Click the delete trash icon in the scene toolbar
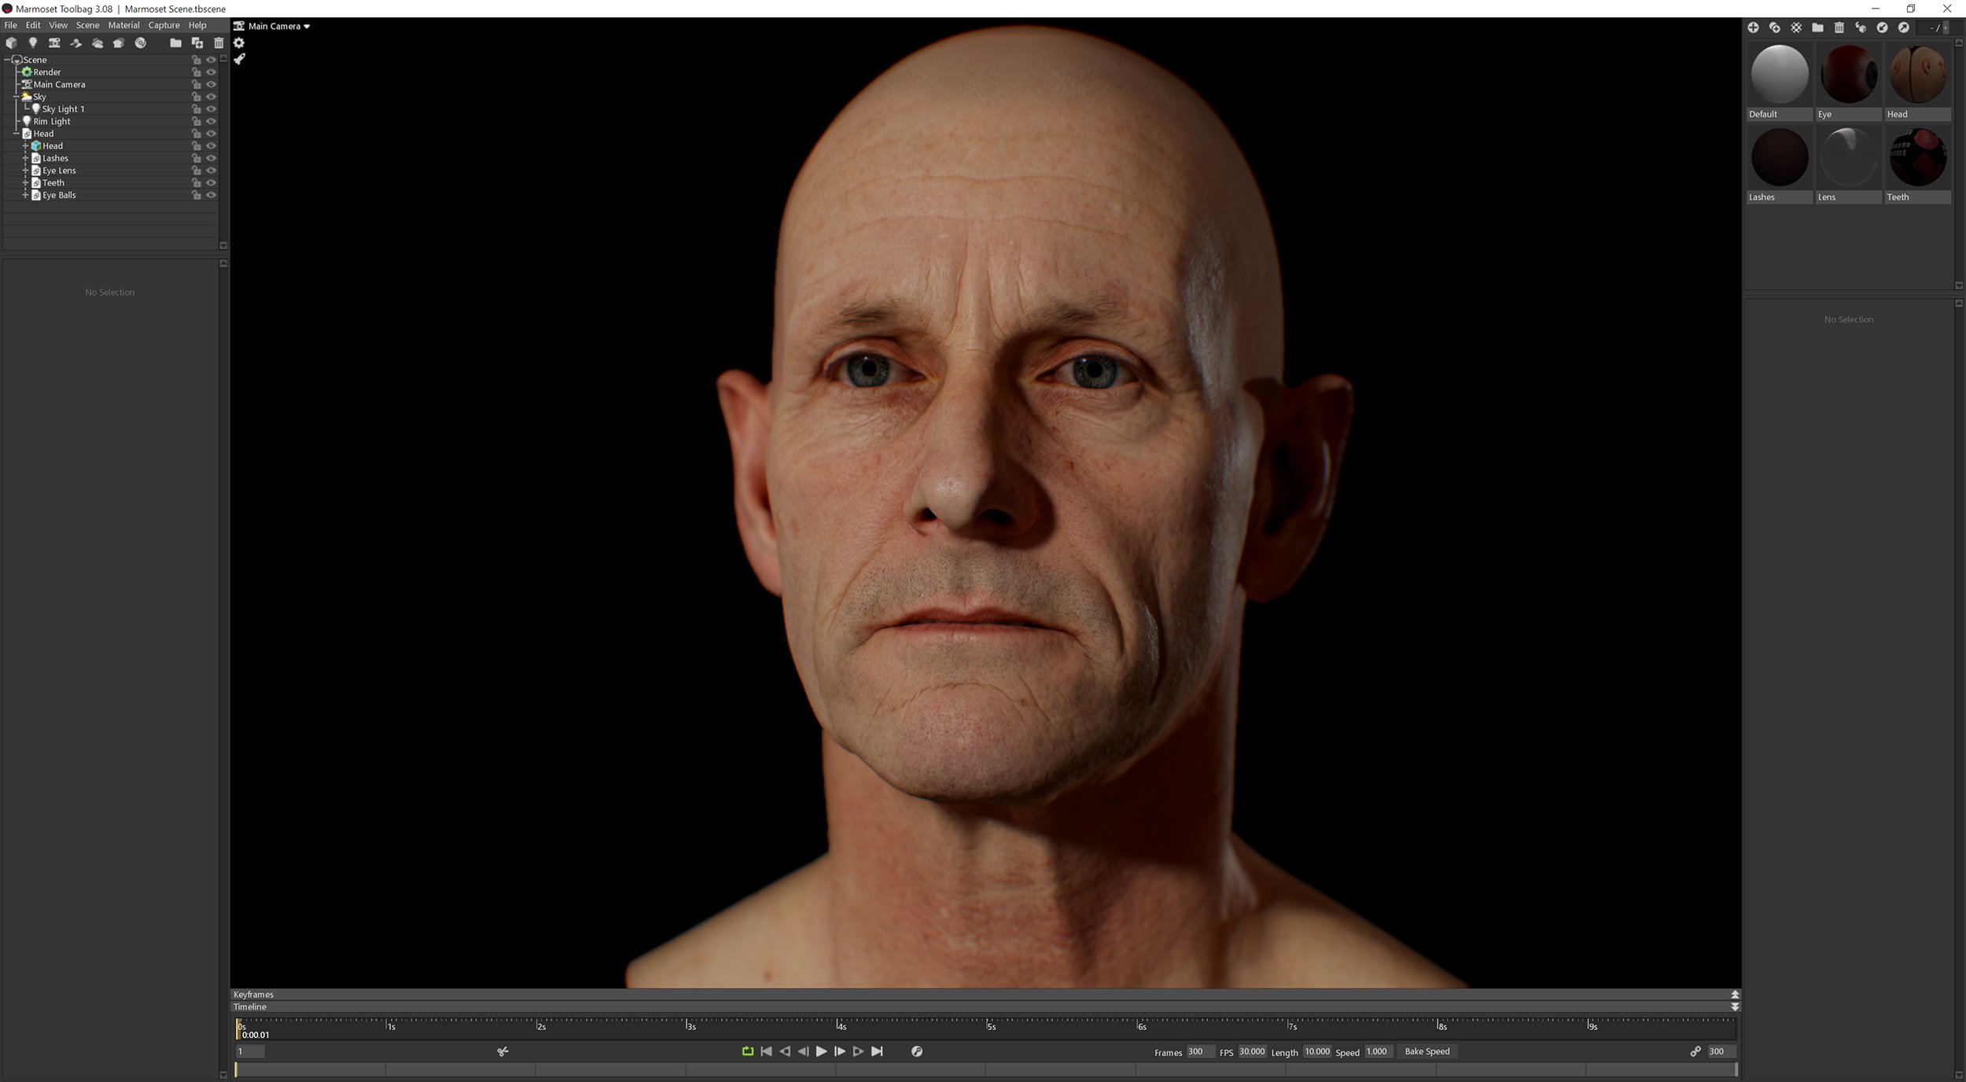Image resolution: width=1966 pixels, height=1082 pixels. (x=219, y=43)
